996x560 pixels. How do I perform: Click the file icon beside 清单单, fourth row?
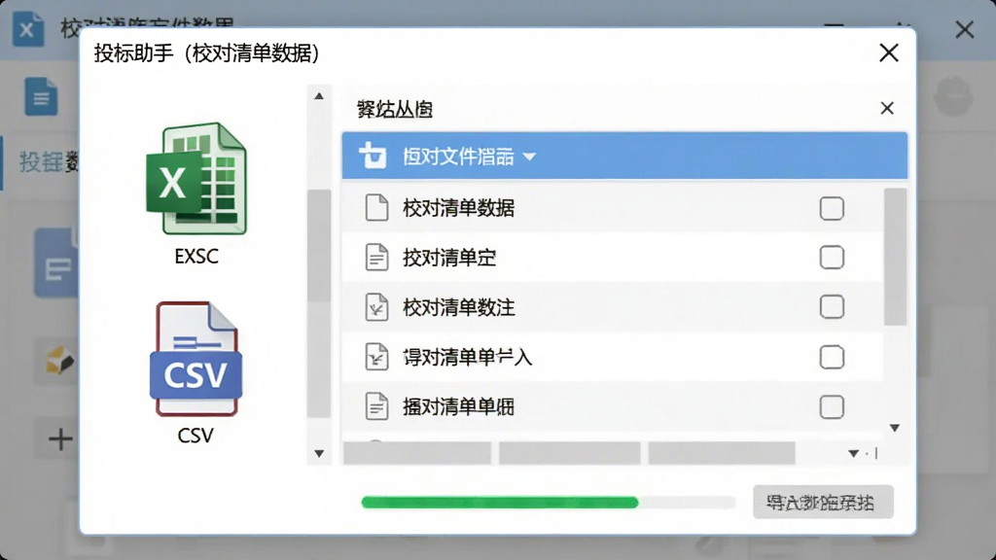(x=376, y=357)
